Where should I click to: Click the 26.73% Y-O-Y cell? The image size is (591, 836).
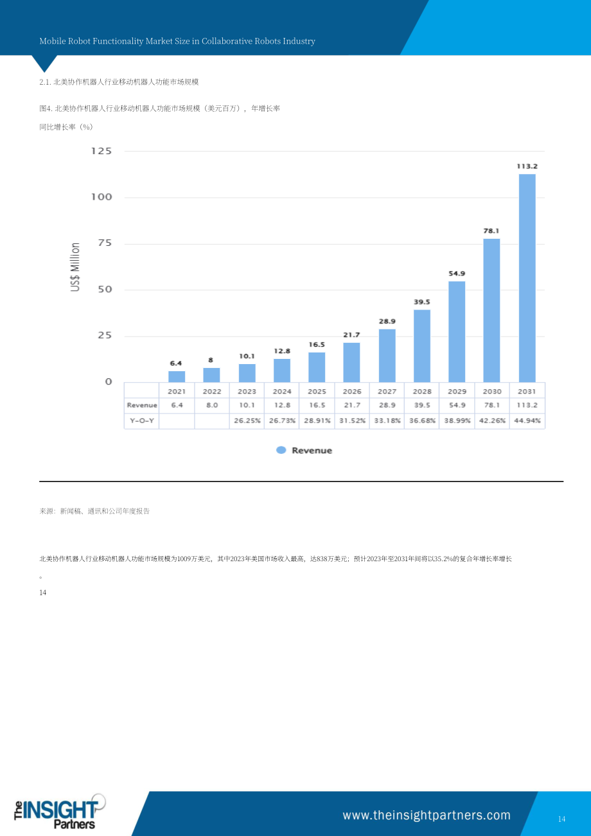click(282, 421)
